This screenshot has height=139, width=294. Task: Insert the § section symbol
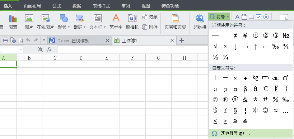[235, 111]
